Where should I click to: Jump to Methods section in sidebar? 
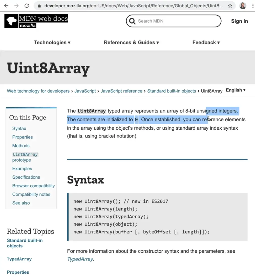pos(21,146)
